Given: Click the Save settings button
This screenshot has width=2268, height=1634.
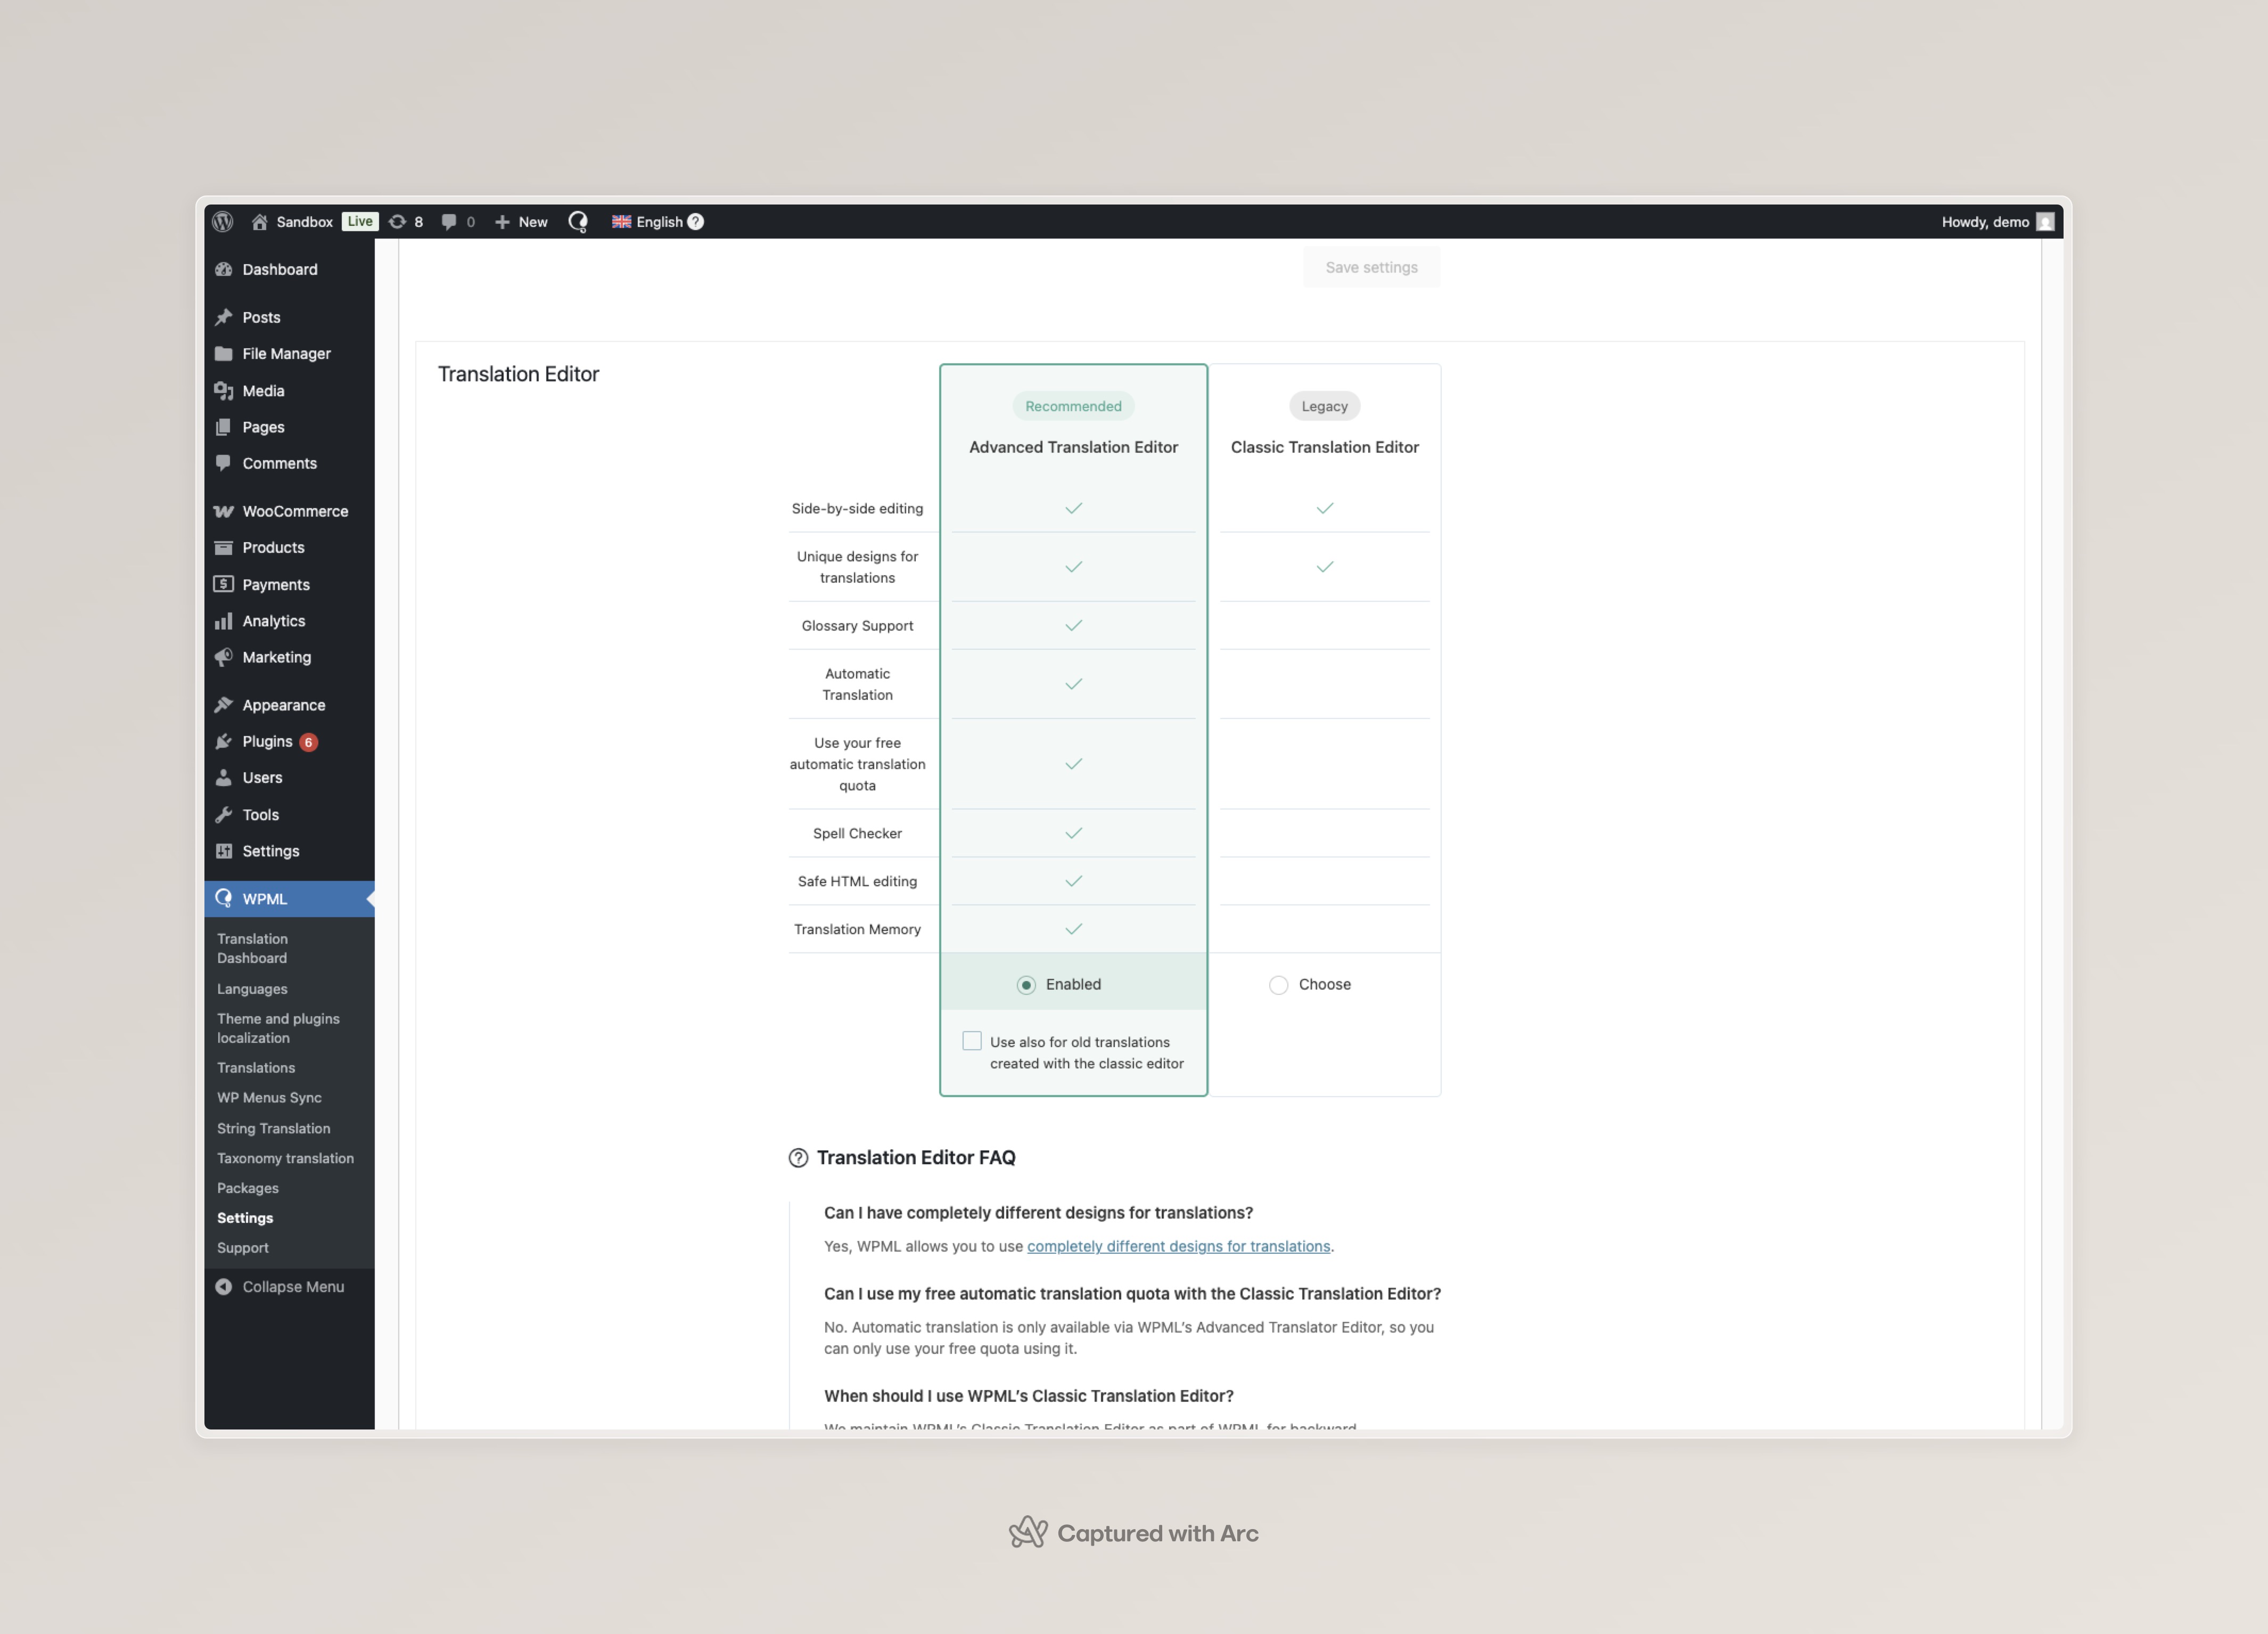Looking at the screenshot, I should [x=1371, y=267].
